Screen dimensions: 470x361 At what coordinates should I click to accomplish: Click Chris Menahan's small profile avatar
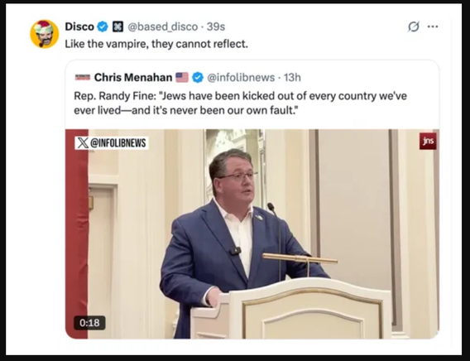click(x=83, y=77)
